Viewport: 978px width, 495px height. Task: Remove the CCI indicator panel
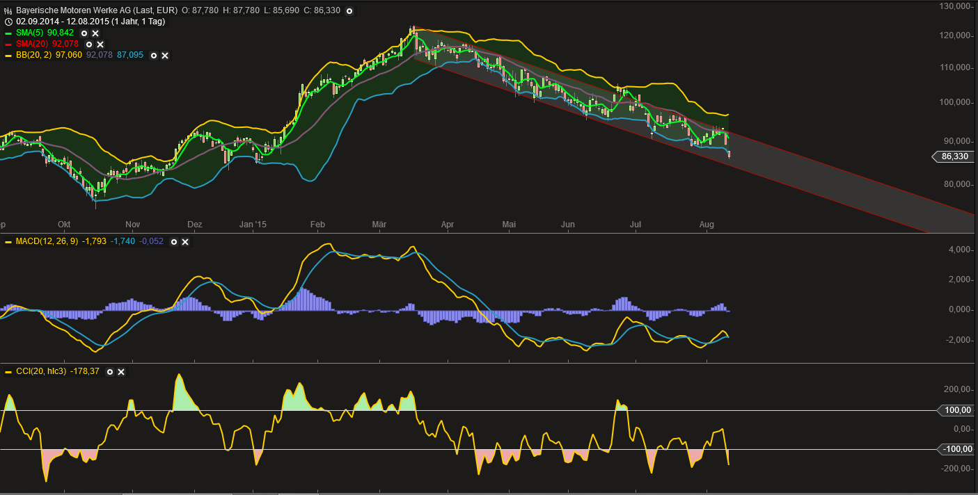tap(120, 372)
